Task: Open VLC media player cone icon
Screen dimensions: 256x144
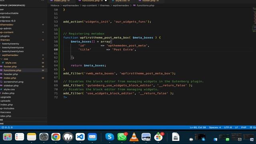Action: (x=134, y=137)
